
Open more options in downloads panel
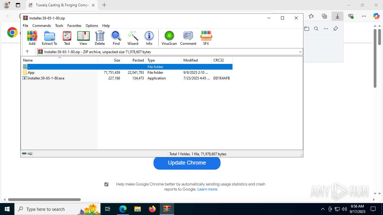tap(326, 29)
